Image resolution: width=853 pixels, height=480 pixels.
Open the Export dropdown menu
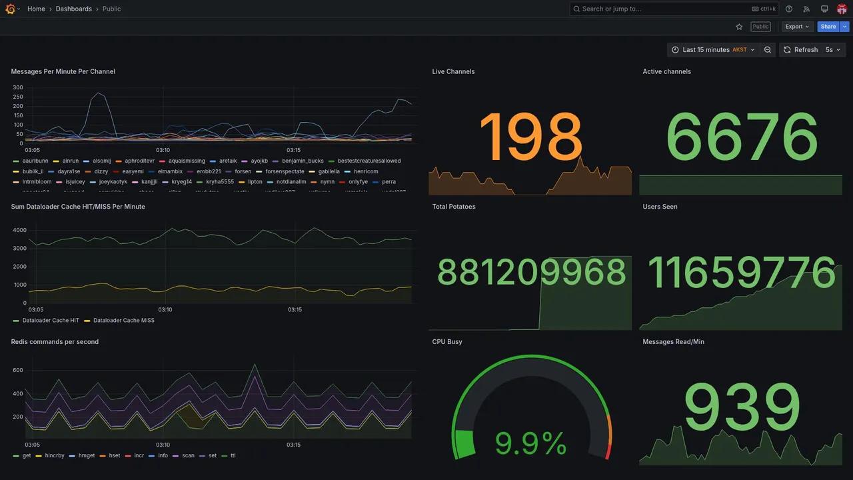[797, 27]
